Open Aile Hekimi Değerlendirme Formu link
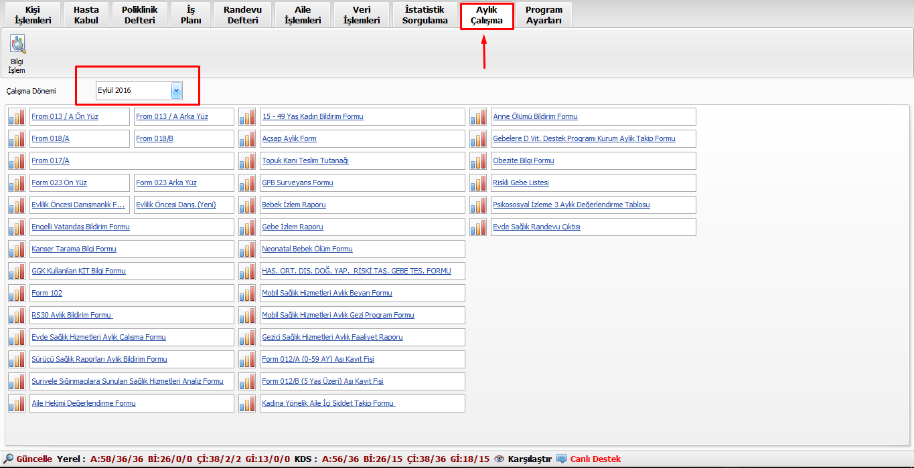This screenshot has width=914, height=468. (x=84, y=403)
